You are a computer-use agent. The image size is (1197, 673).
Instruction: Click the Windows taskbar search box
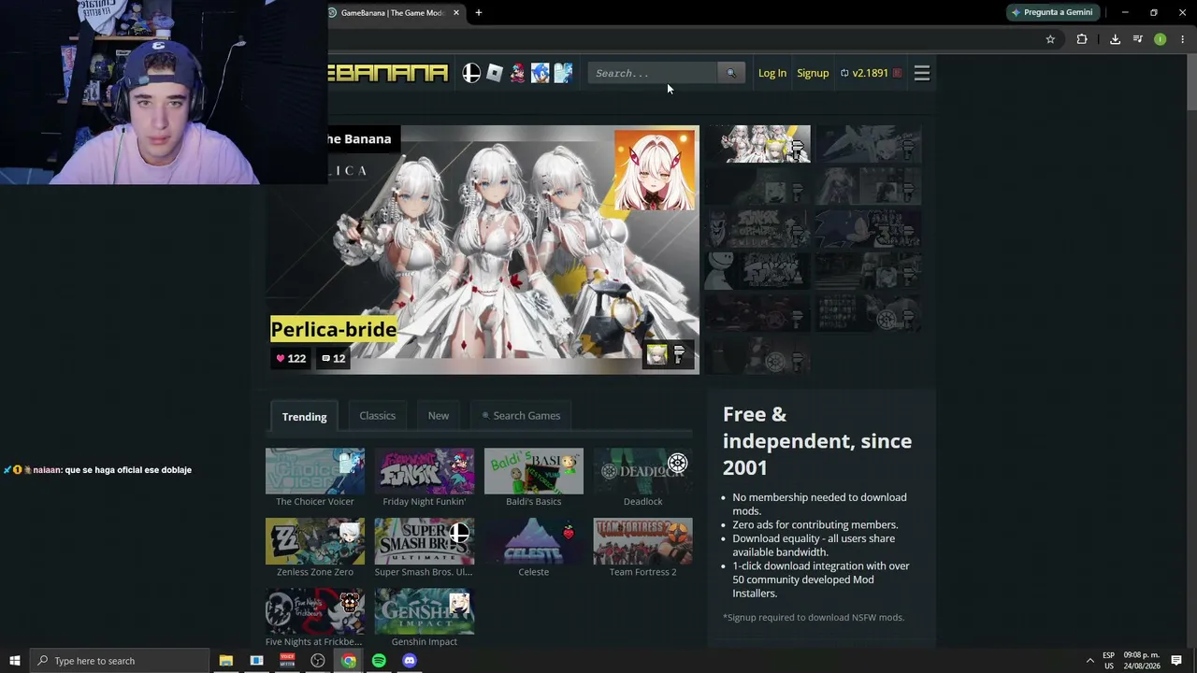click(x=120, y=661)
